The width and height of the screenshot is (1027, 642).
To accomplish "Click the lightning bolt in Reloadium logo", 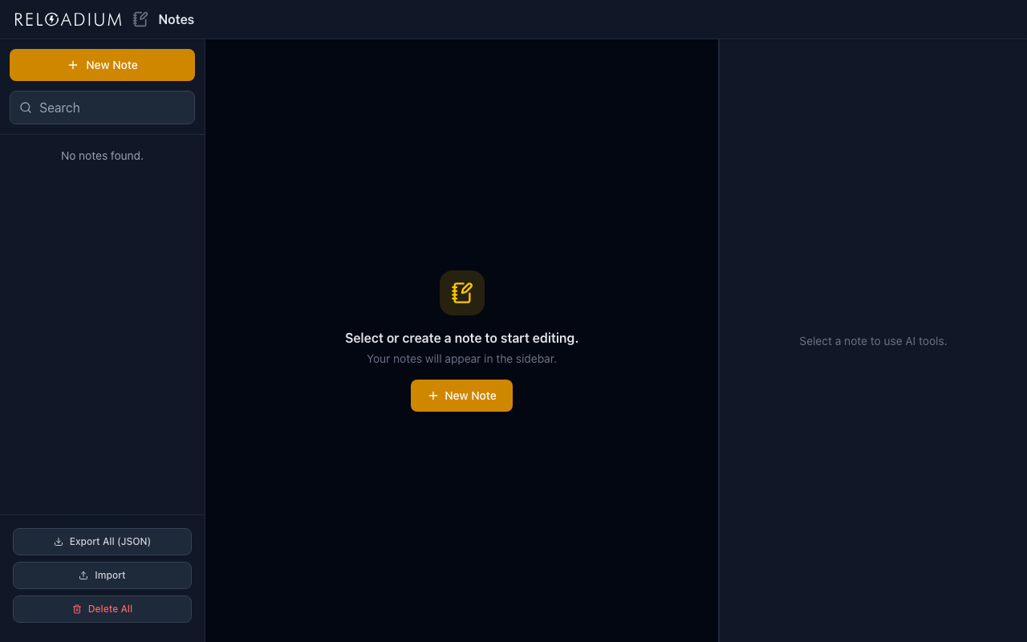I will [52, 19].
